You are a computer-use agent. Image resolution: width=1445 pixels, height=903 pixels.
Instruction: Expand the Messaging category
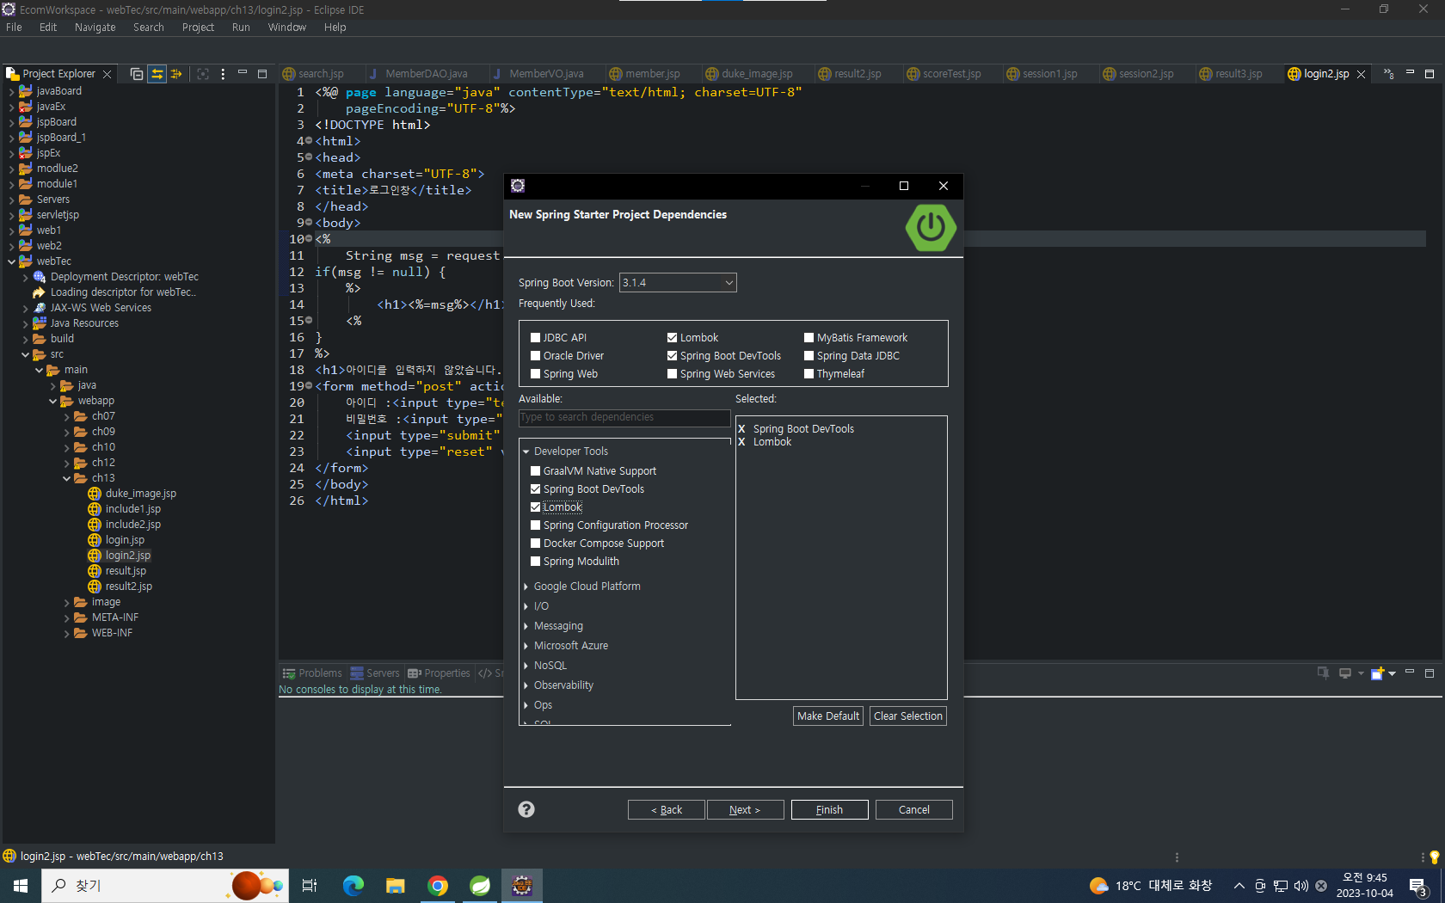tap(526, 626)
